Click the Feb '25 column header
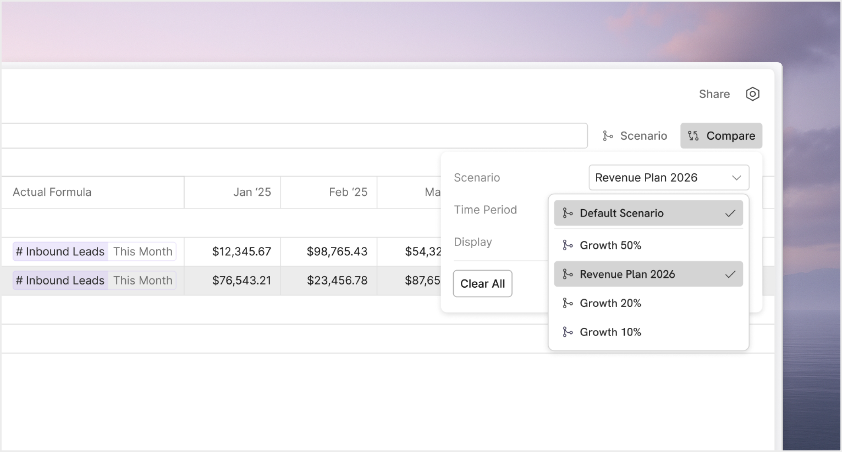This screenshot has width=842, height=452. [329, 192]
